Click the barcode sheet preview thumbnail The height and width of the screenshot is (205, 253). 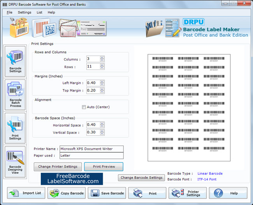click(x=189, y=108)
